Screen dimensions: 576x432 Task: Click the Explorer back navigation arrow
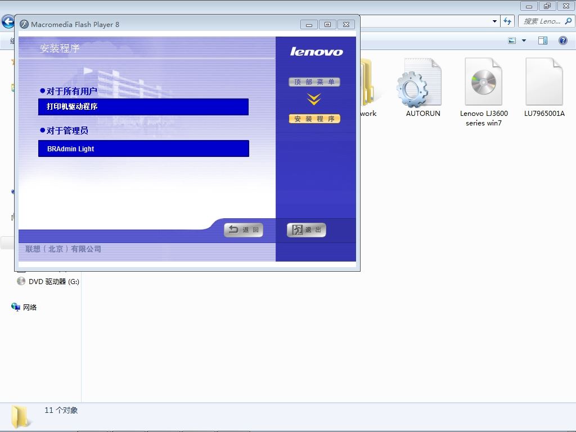pyautogui.click(x=8, y=22)
